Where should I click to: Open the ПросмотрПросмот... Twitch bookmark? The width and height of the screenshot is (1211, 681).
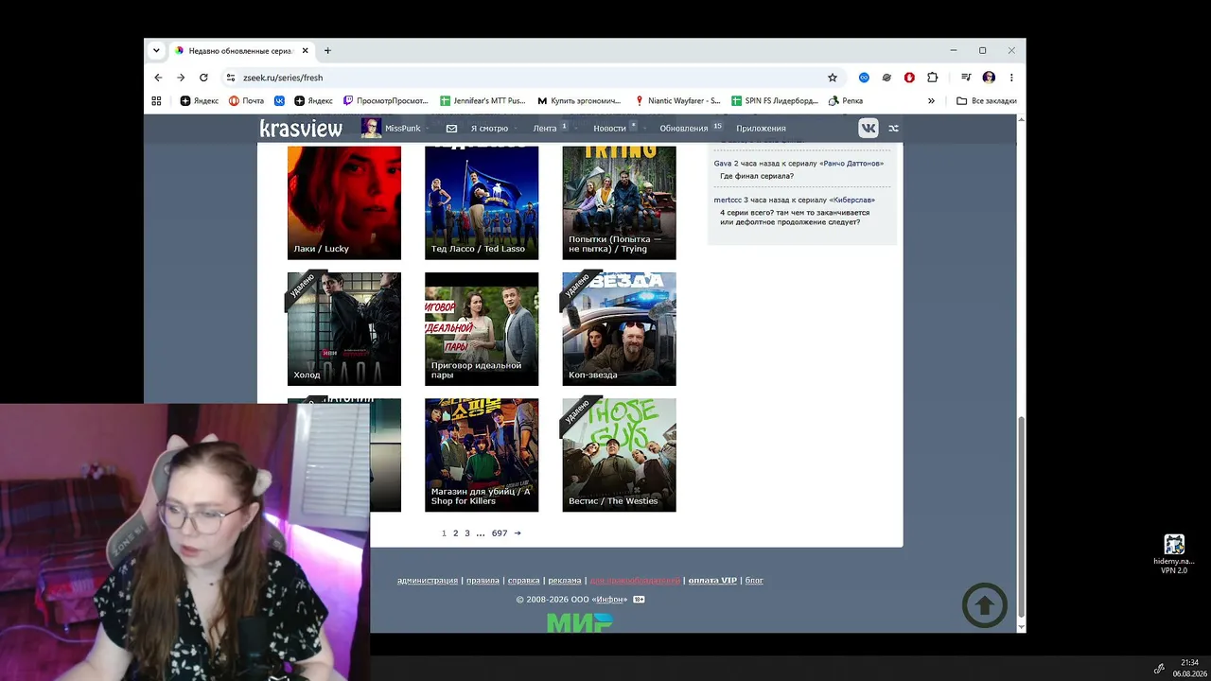(385, 100)
